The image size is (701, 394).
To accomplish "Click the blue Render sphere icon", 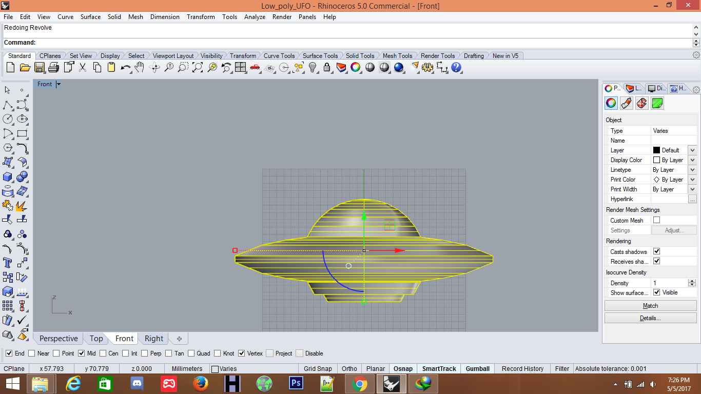I will (x=399, y=67).
